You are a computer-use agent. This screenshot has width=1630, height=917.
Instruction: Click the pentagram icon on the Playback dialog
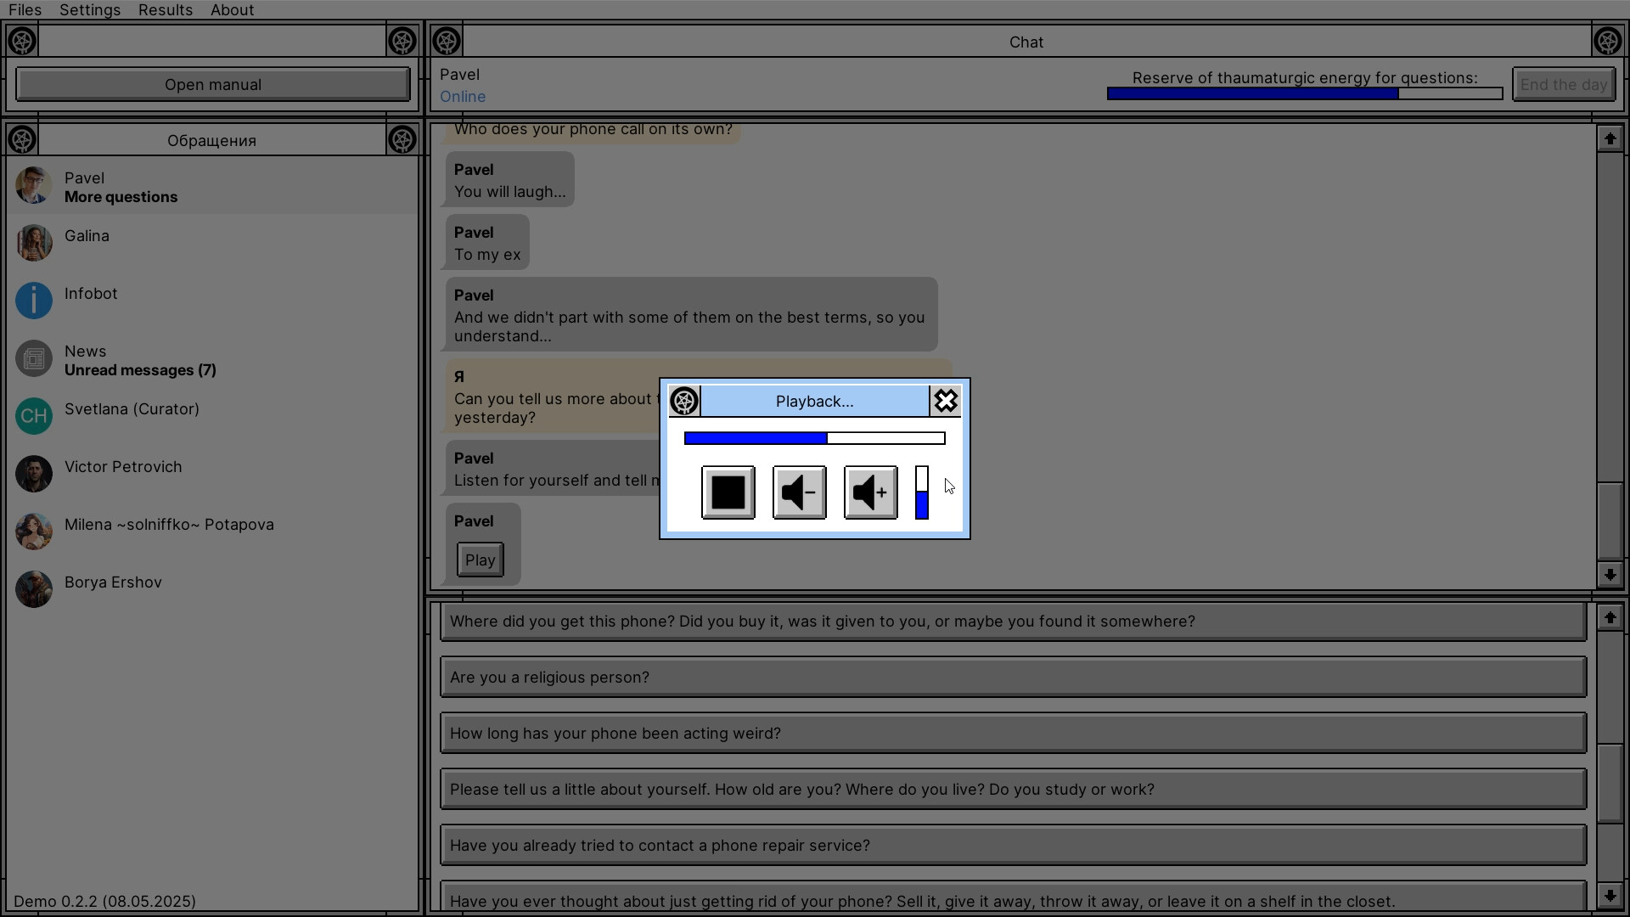(684, 401)
